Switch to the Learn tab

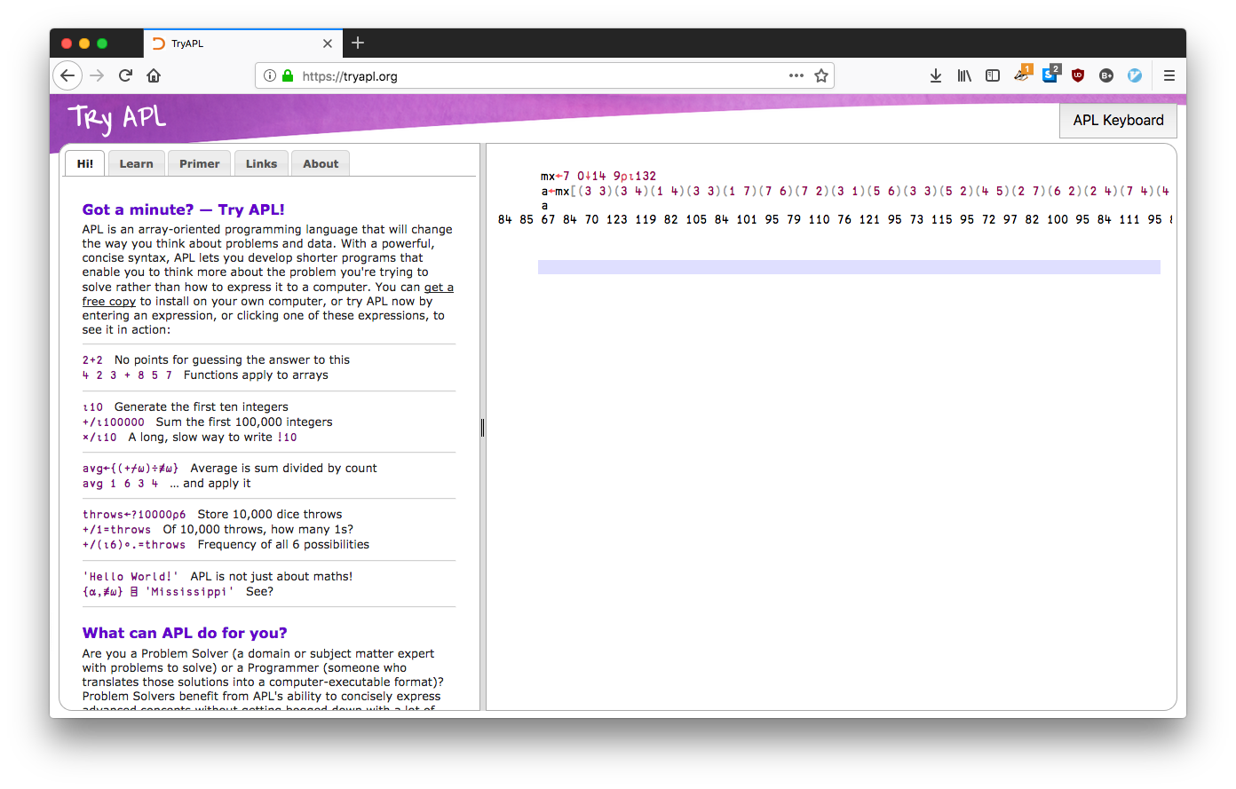(136, 163)
